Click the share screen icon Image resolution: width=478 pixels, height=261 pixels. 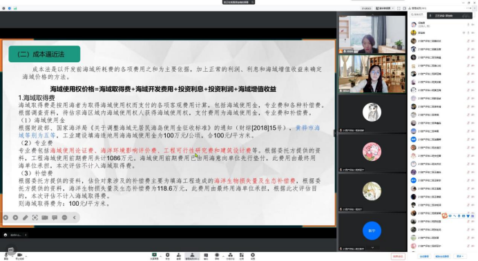(154, 256)
